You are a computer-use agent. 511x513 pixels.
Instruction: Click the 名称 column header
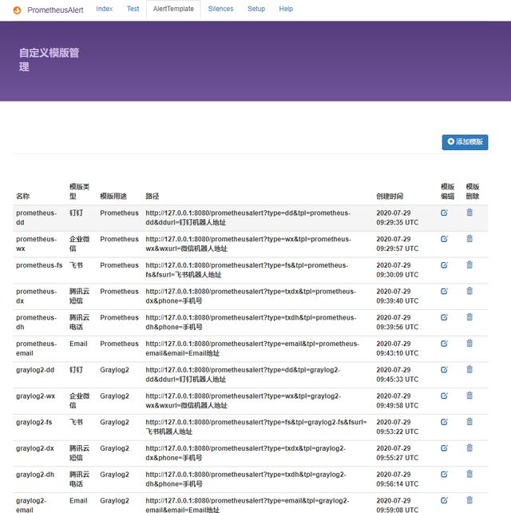click(23, 197)
